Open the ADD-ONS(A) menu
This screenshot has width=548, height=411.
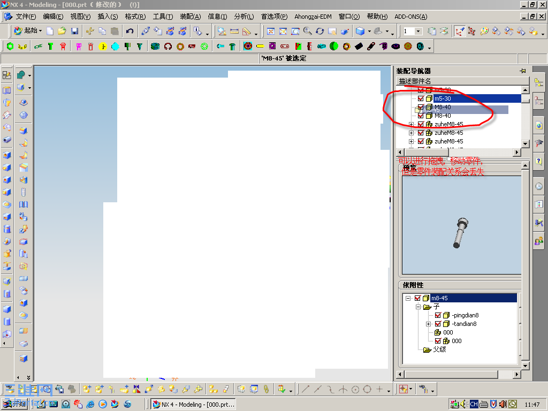coord(410,17)
